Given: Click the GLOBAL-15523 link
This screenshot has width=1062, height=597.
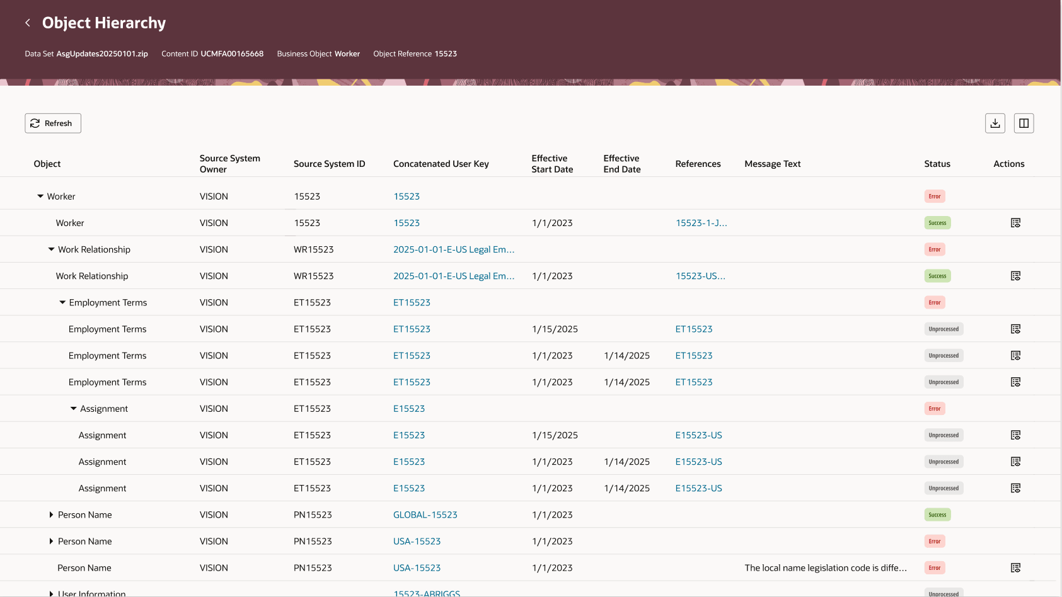Looking at the screenshot, I should [x=425, y=515].
